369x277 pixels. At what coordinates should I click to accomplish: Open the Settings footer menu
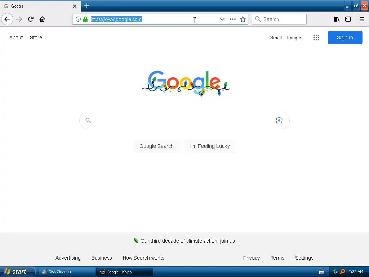pos(304,258)
